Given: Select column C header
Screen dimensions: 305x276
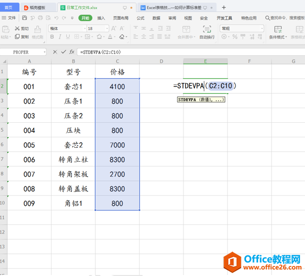Looking at the screenshot, I should pyautogui.click(x=117, y=61).
